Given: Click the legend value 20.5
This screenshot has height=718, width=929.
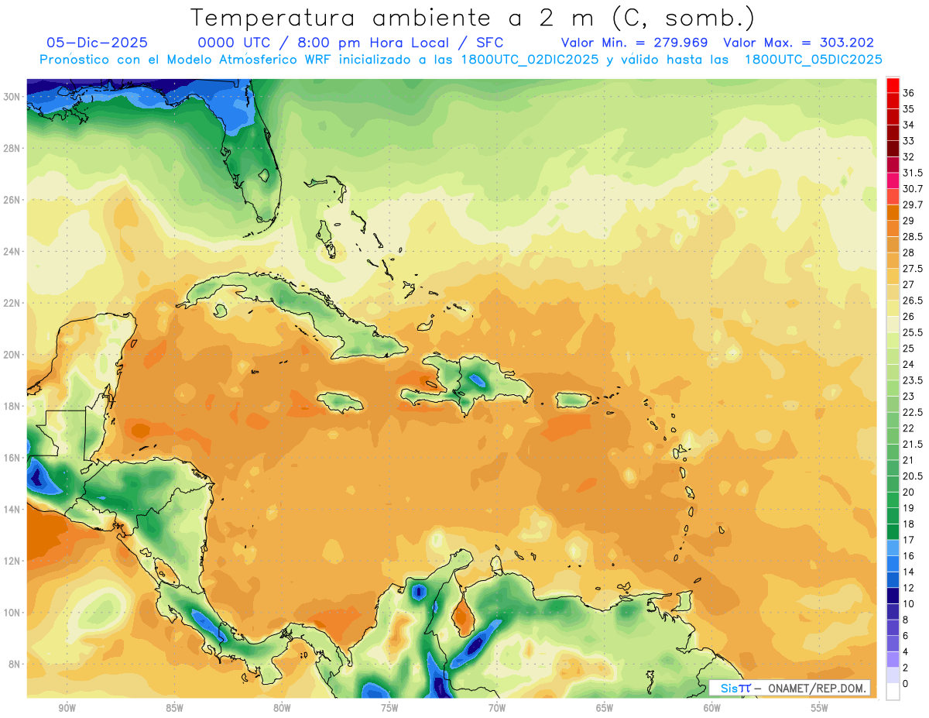Looking at the screenshot, I should tap(913, 476).
